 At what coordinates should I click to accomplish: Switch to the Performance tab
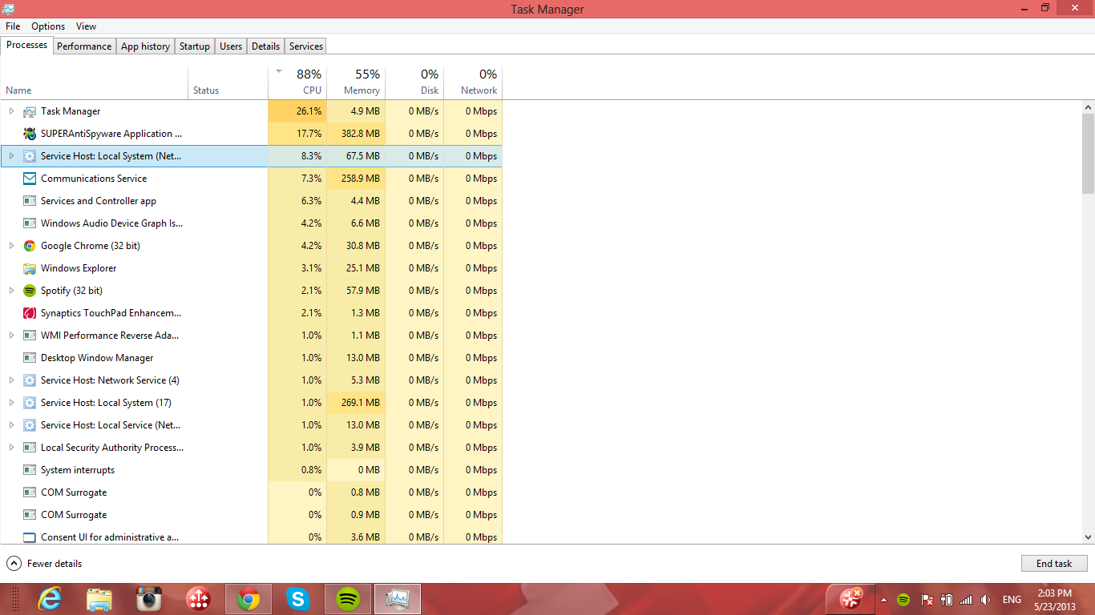(x=84, y=46)
